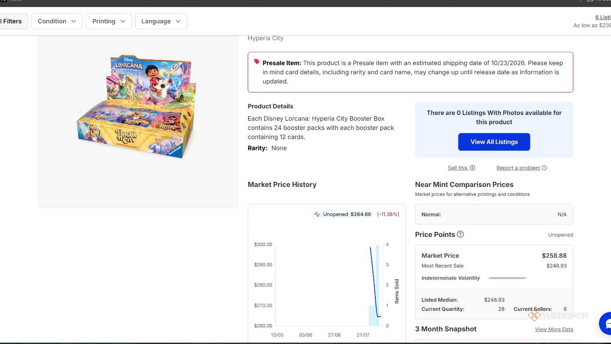This screenshot has width=611, height=344.
Task: Click the Hyperia City set name text
Action: (266, 38)
